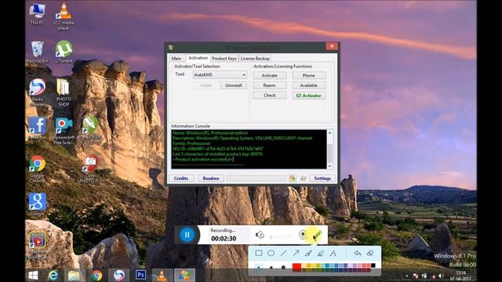Open This PC desktop icon
The image size is (502, 282).
(37, 14)
